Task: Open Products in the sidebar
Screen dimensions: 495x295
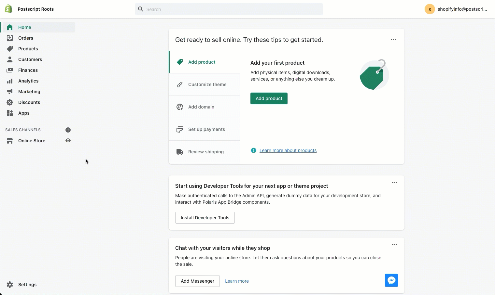Action: click(x=39, y=49)
